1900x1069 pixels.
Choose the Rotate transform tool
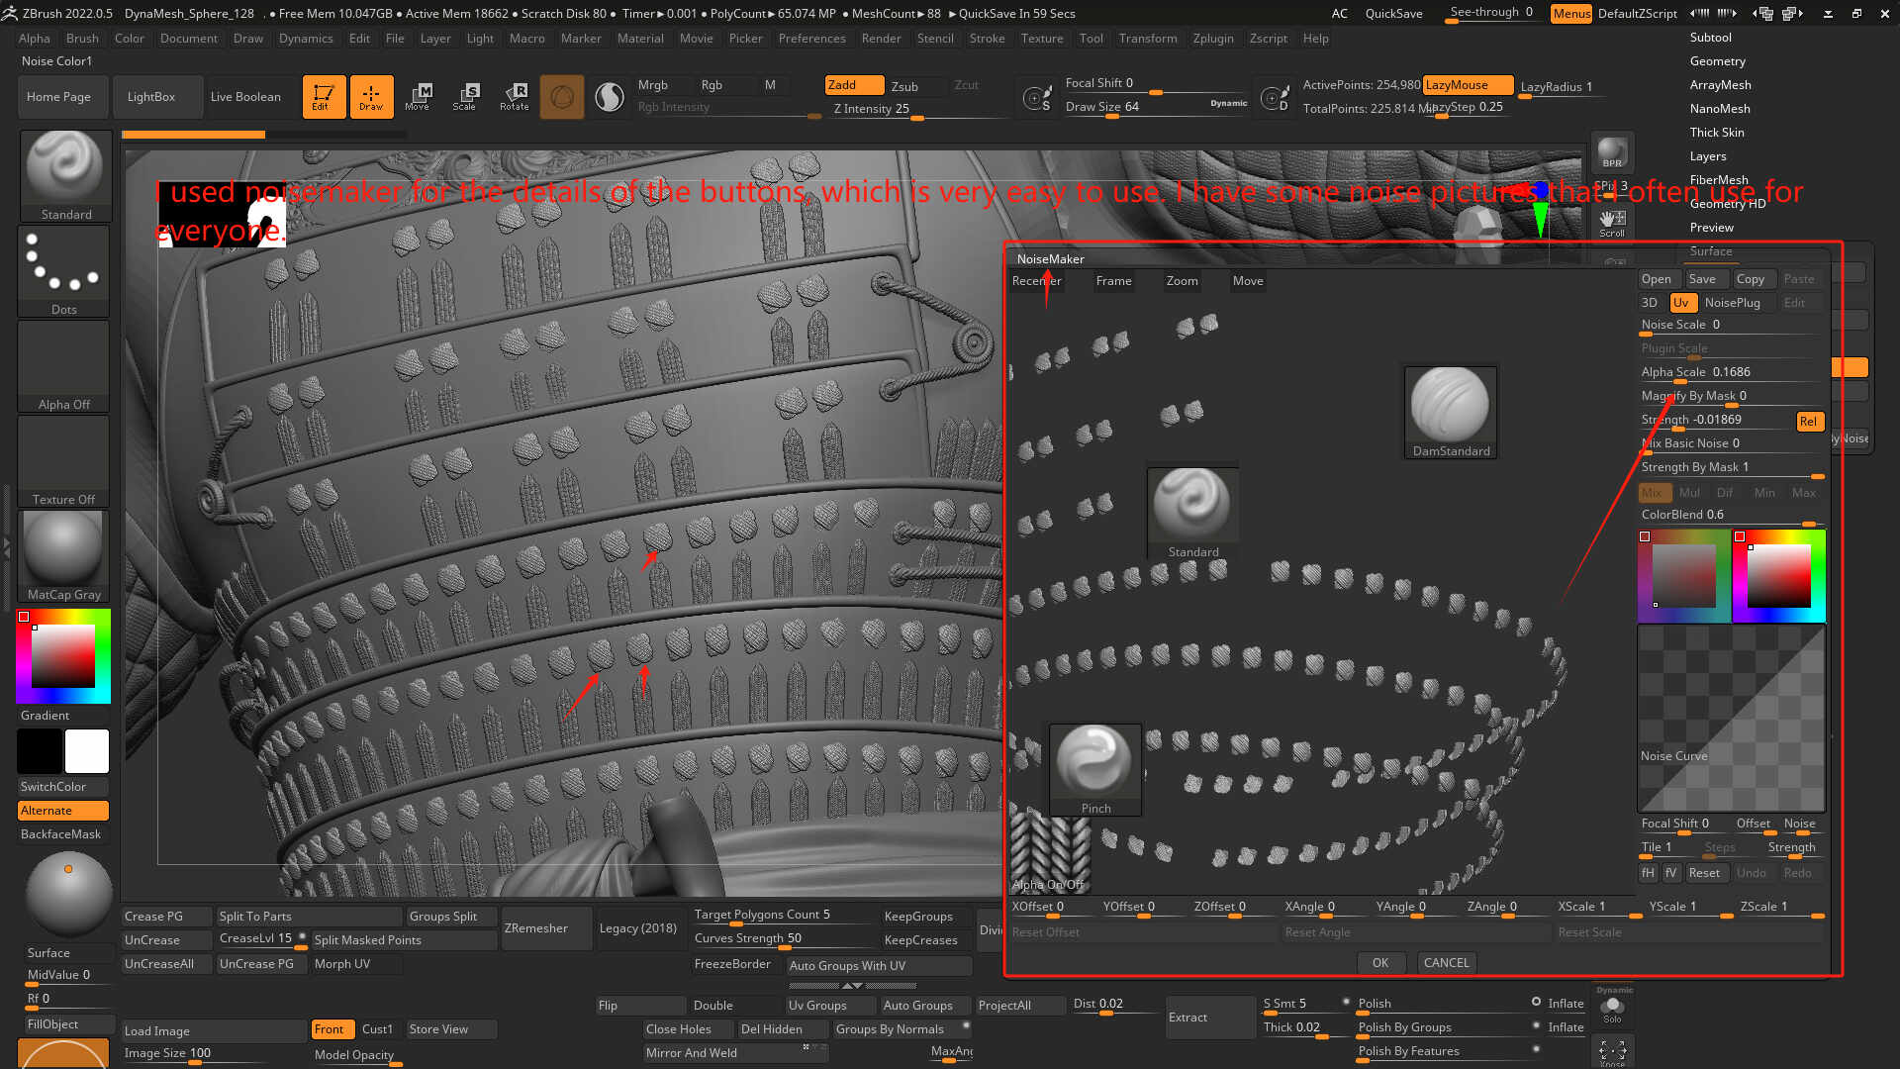coord(514,96)
